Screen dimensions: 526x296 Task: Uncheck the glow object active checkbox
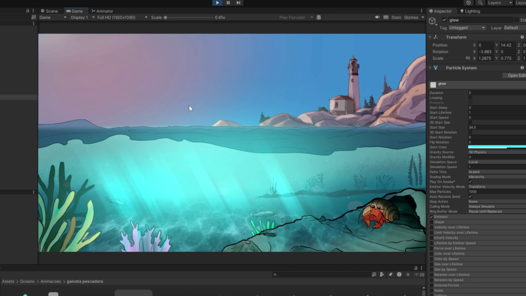(x=444, y=20)
